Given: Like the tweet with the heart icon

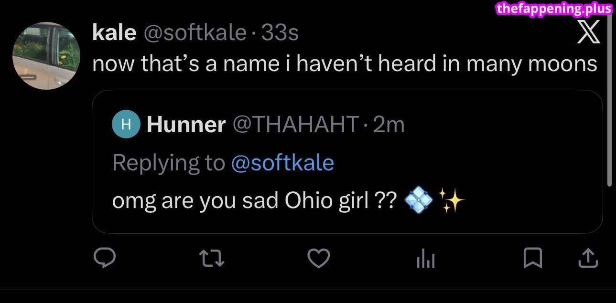Looking at the screenshot, I should click(x=318, y=259).
